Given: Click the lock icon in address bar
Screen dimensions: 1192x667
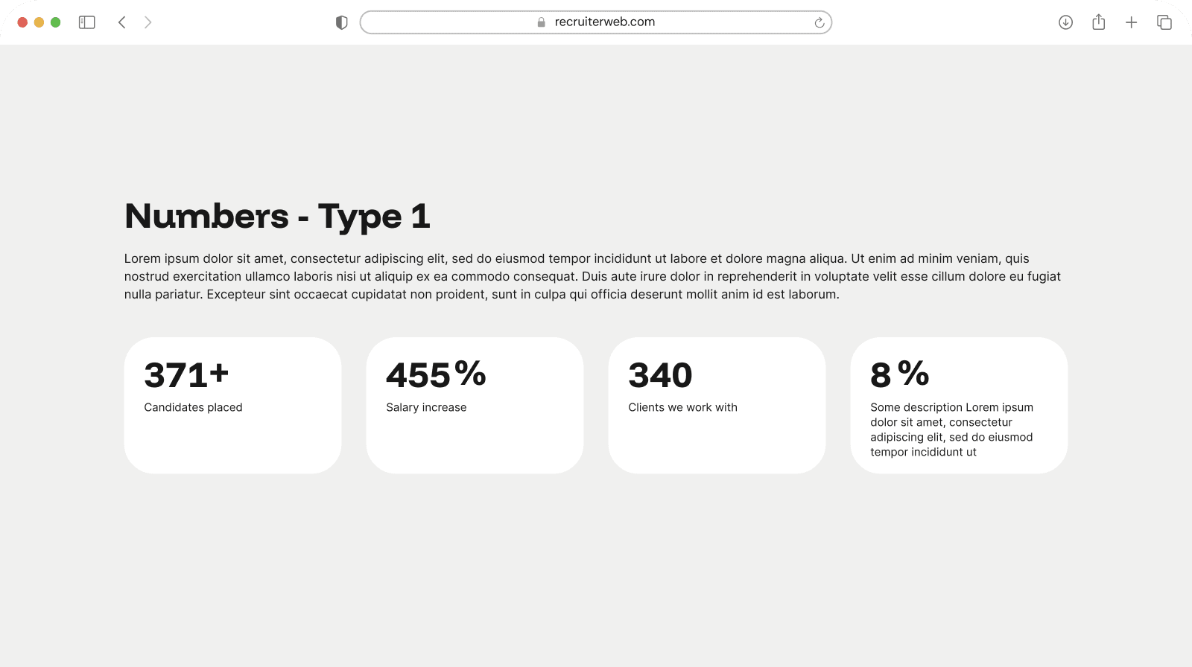Looking at the screenshot, I should click(x=542, y=22).
